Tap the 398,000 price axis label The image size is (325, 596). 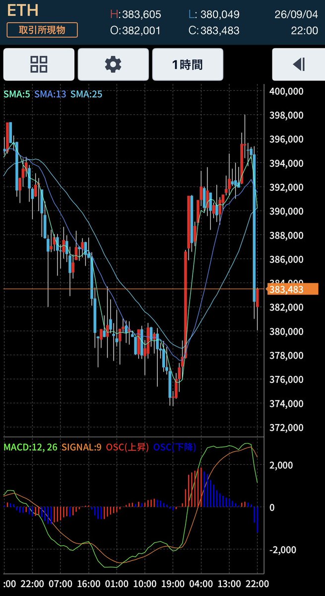tap(286, 115)
